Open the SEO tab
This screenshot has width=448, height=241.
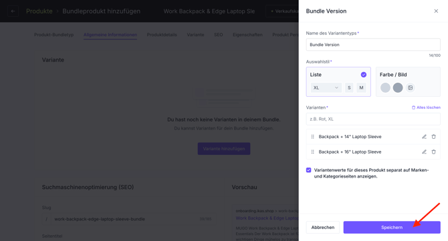(218, 35)
